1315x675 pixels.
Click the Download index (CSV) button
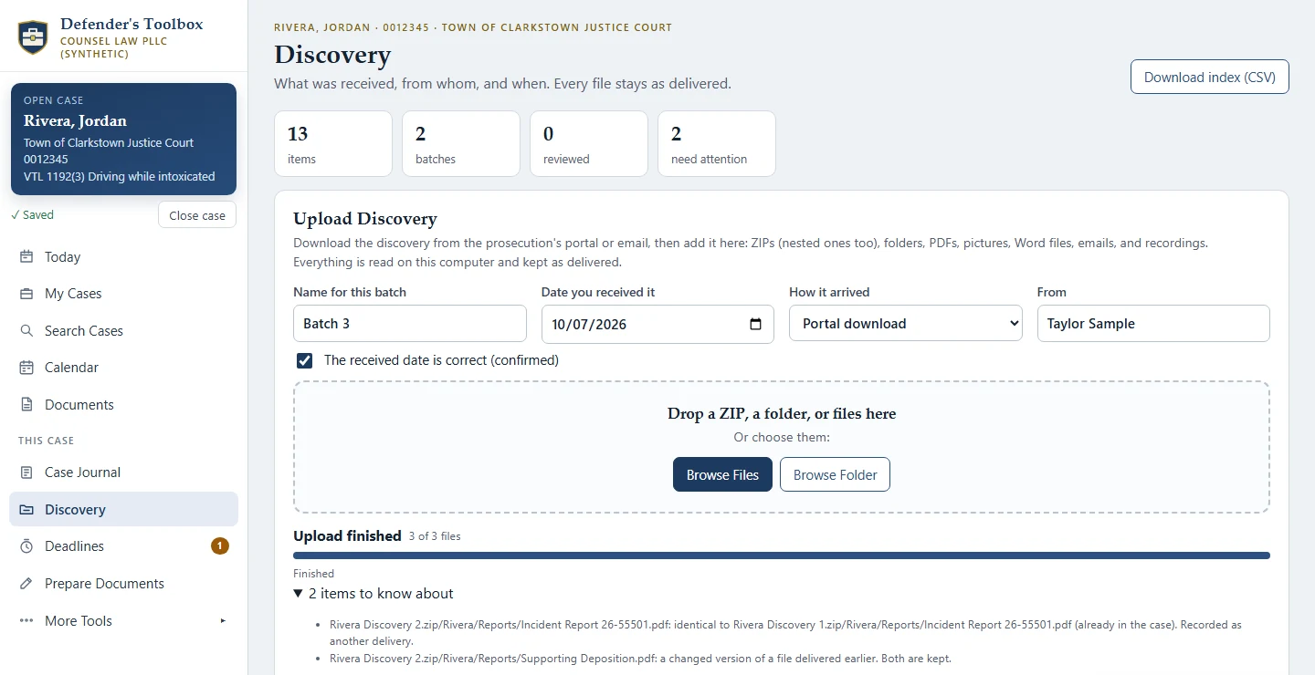[1210, 78]
